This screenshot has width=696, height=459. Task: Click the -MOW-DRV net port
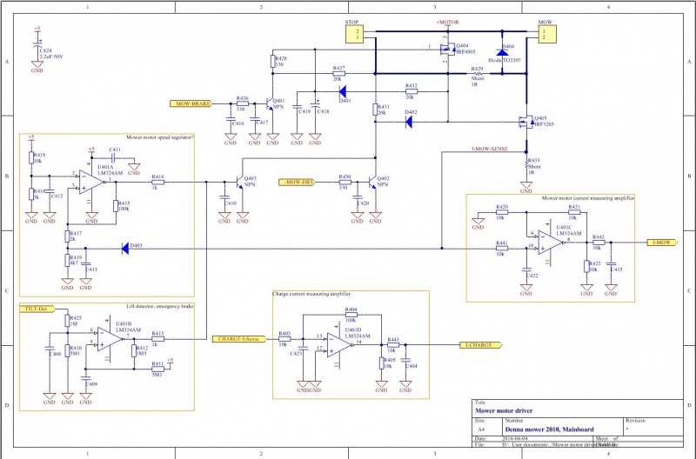point(297,182)
